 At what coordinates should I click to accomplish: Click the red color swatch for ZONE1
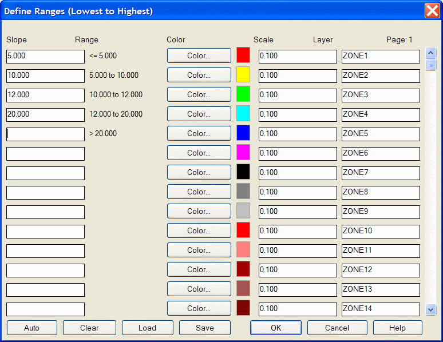[243, 55]
